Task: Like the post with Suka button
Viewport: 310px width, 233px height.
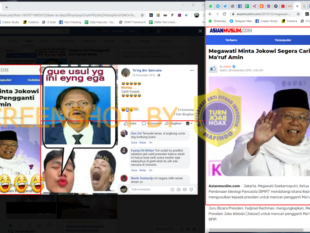Action: click(x=130, y=124)
